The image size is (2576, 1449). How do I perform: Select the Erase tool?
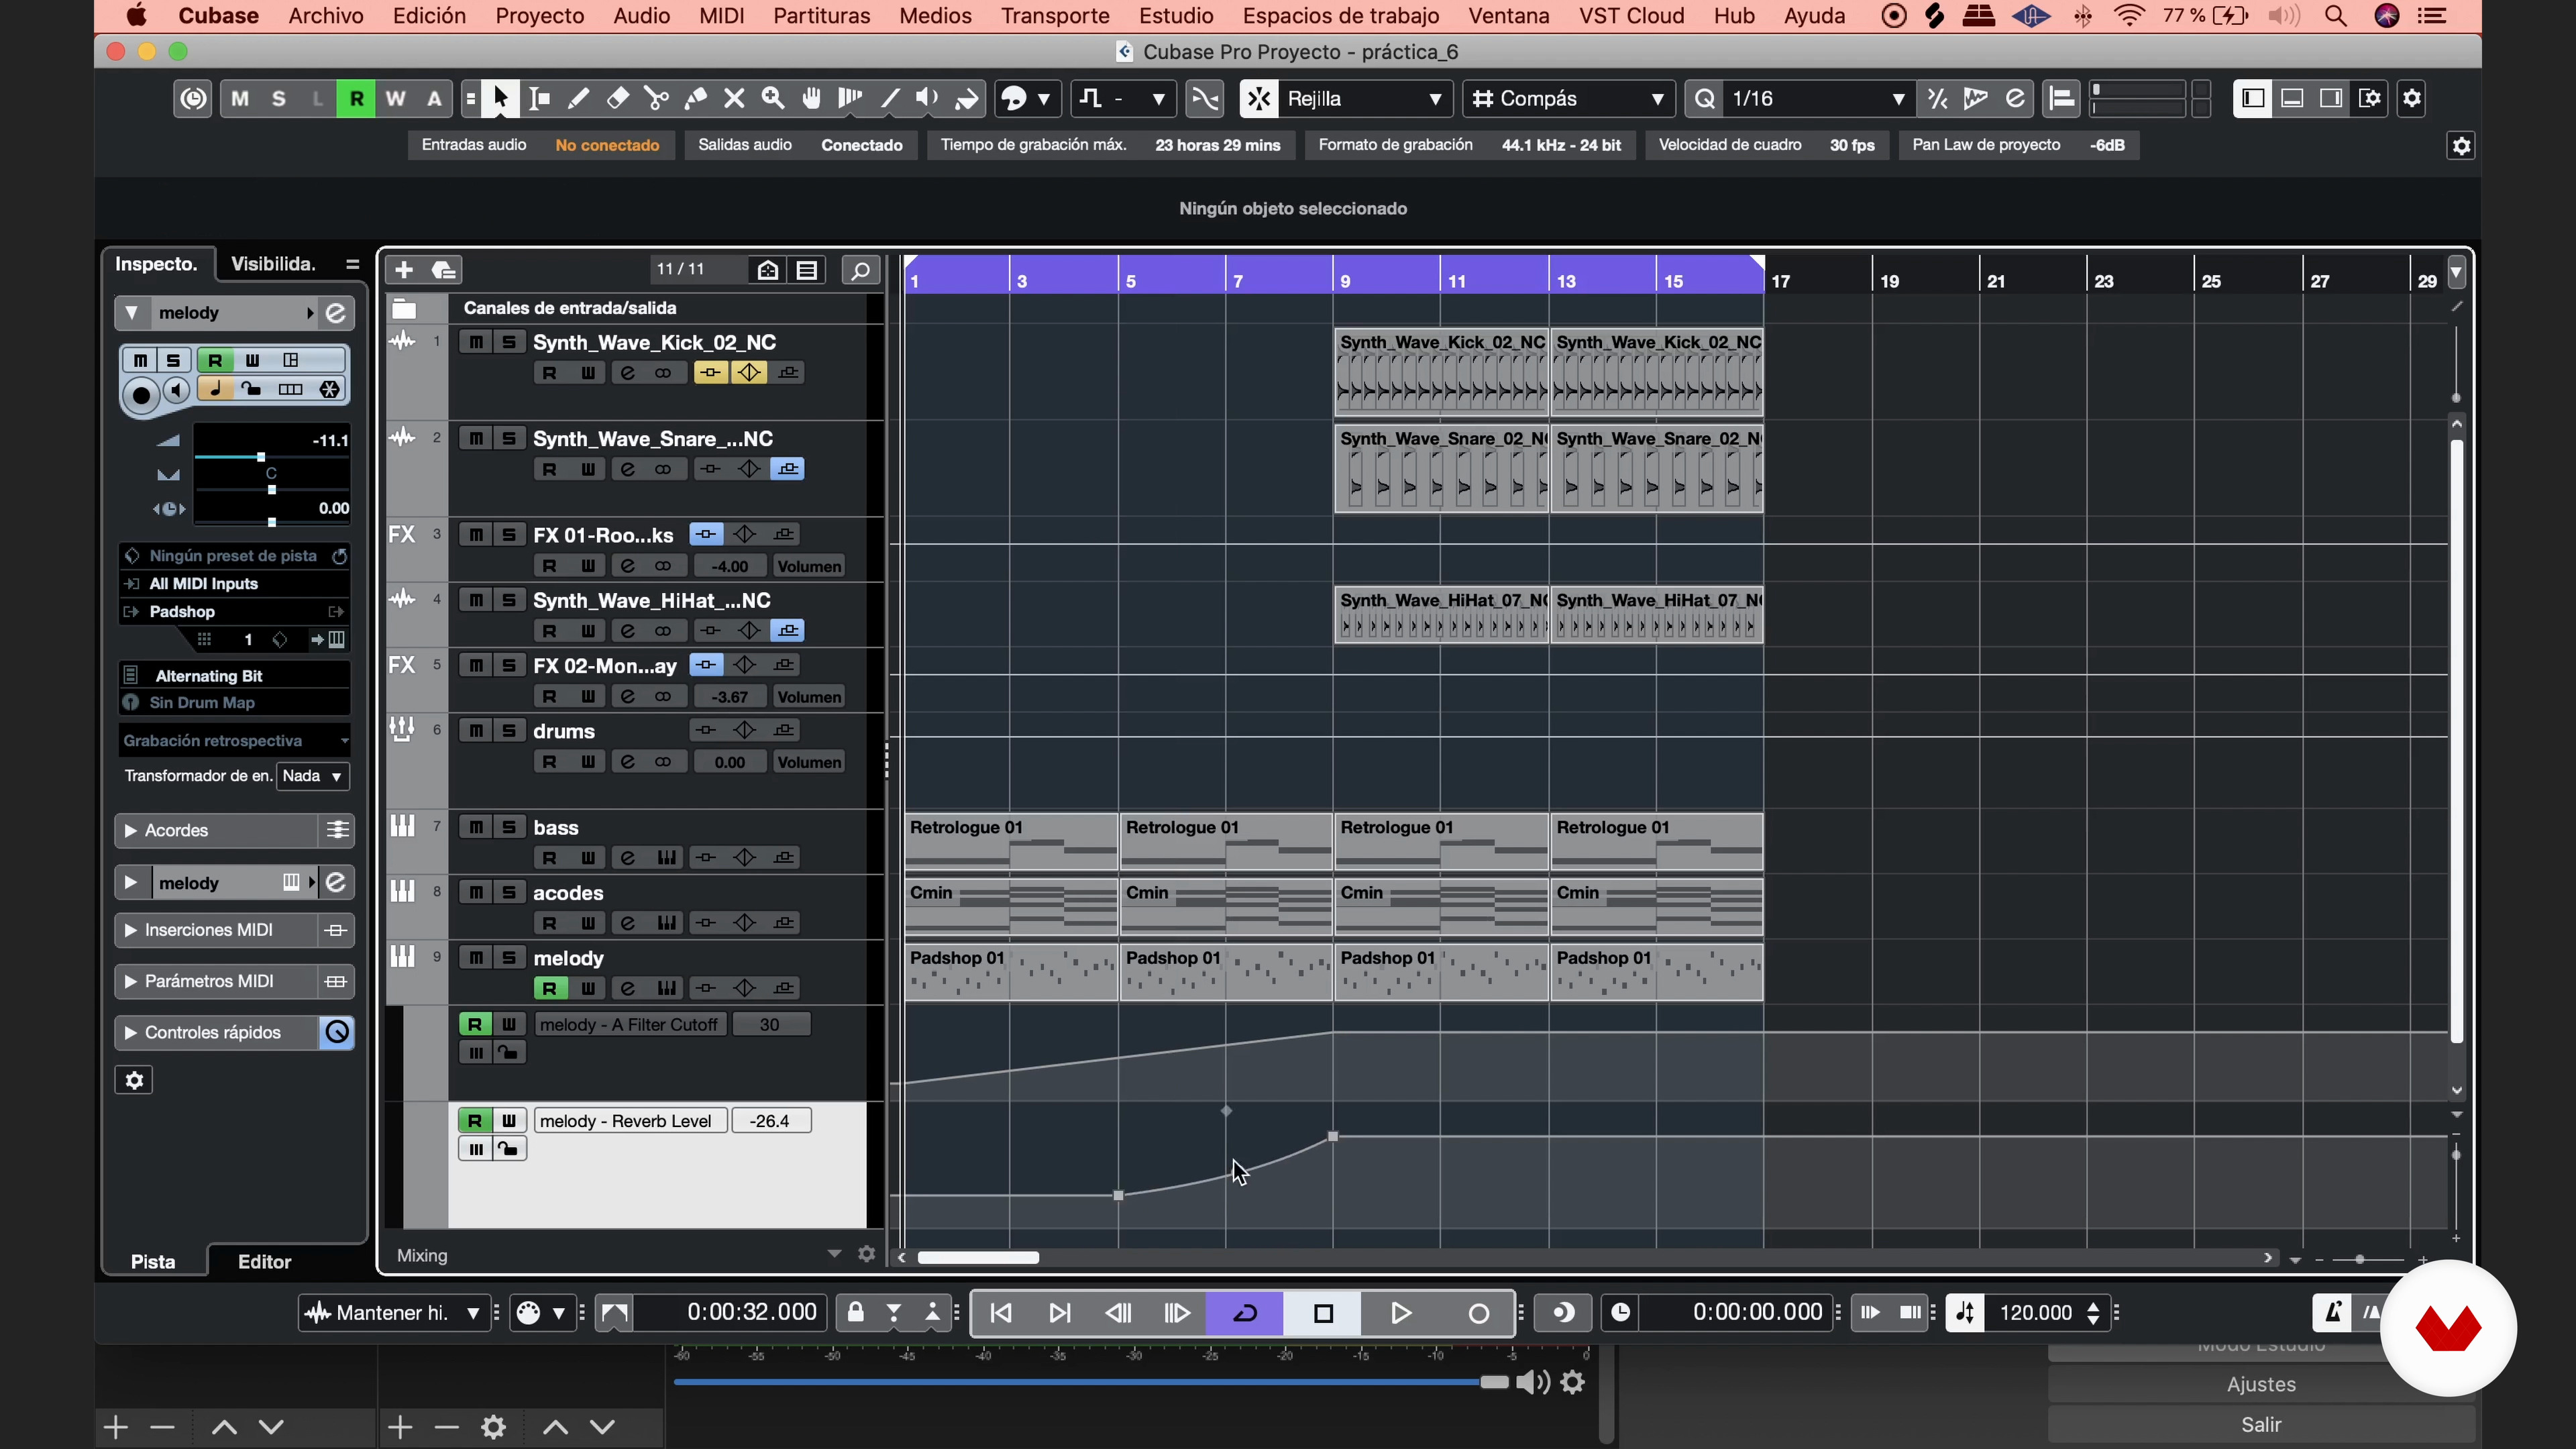click(617, 98)
